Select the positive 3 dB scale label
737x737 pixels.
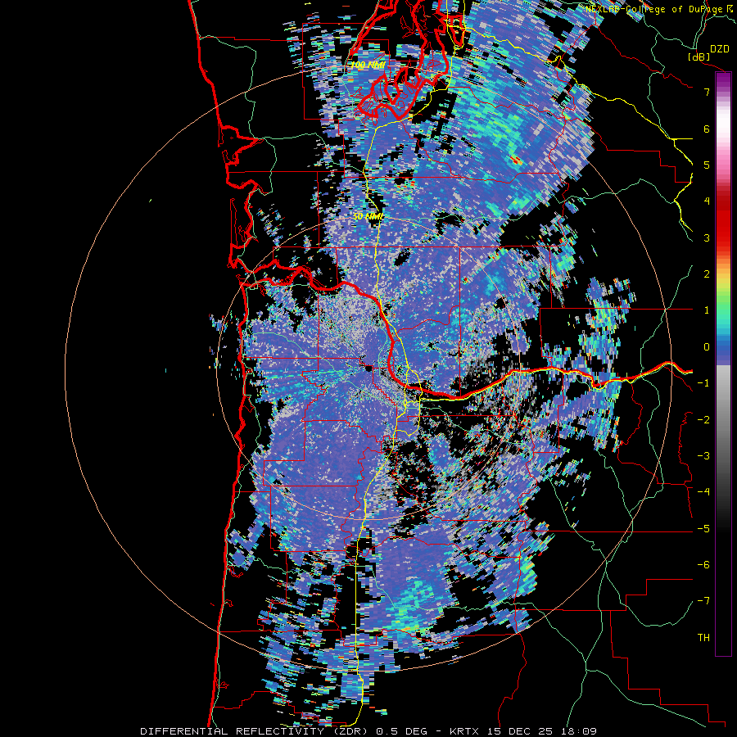(707, 237)
